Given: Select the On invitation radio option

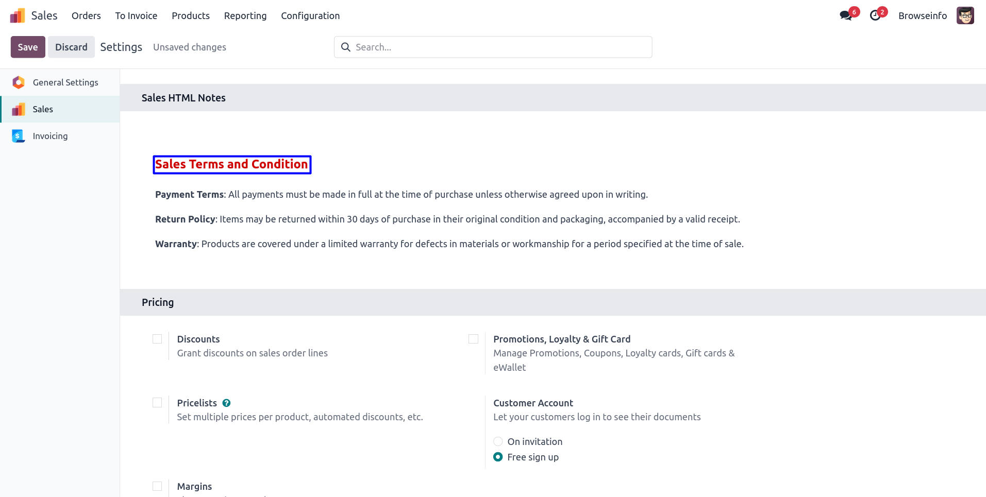Looking at the screenshot, I should click(498, 441).
